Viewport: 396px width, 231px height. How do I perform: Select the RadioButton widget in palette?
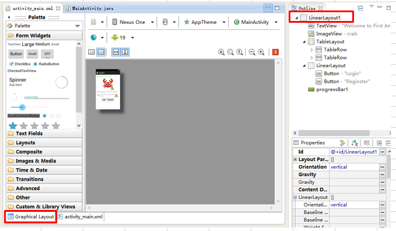(x=46, y=64)
